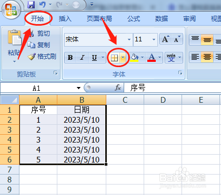Image resolution: width=221 pixels, height=195 pixels.
Task: Apply the yellow fill color bucket
Action: click(x=135, y=58)
